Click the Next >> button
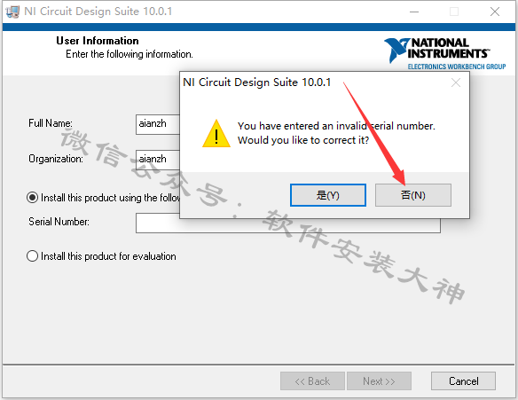Screen dimensions: 518x400 pyautogui.click(x=379, y=381)
